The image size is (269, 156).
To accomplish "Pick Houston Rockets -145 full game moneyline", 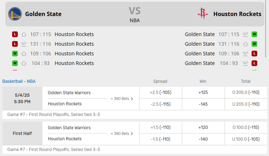I will click(203, 104).
